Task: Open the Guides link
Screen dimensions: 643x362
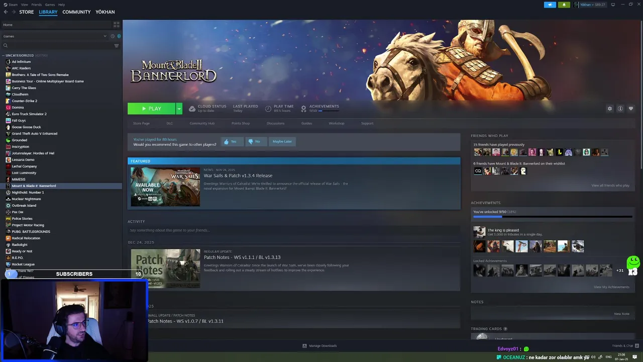Action: [306, 123]
